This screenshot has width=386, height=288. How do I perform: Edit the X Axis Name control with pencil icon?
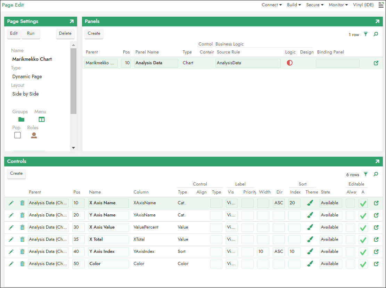pos(11,203)
